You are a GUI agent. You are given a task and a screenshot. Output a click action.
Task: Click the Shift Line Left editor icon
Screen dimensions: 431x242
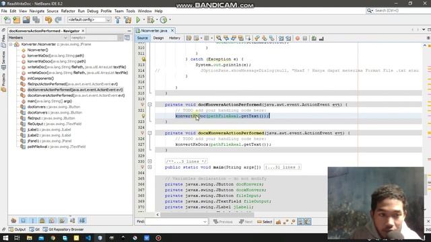click(281, 38)
